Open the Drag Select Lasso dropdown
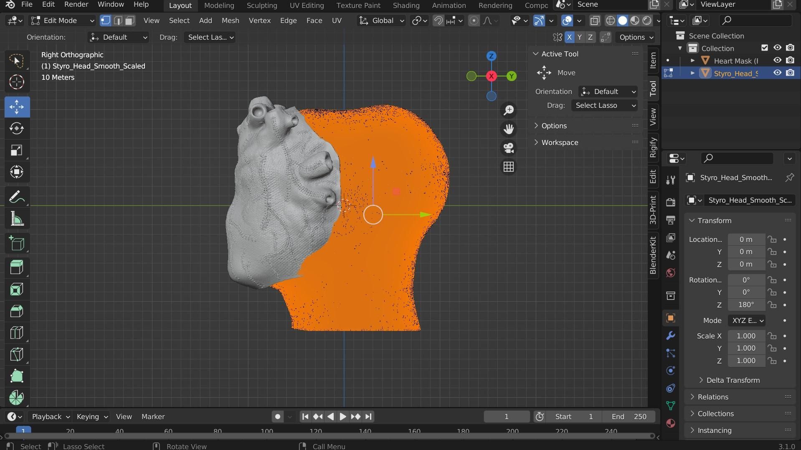This screenshot has width=801, height=450. click(605, 105)
